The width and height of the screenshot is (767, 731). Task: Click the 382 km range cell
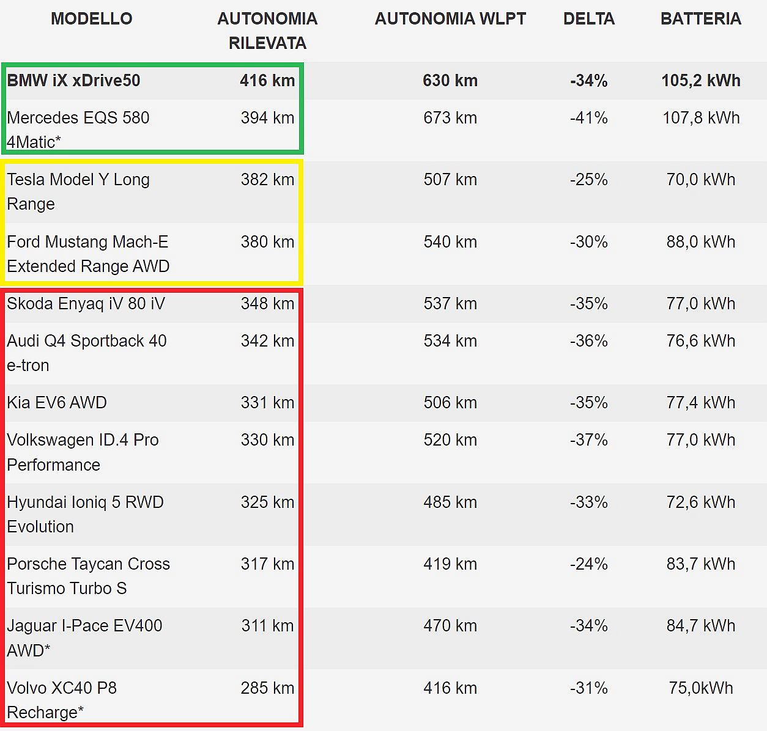(x=267, y=179)
